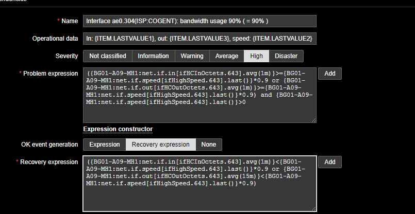Set OK event generation to None
This screenshot has height=214, width=415.
[209, 145]
